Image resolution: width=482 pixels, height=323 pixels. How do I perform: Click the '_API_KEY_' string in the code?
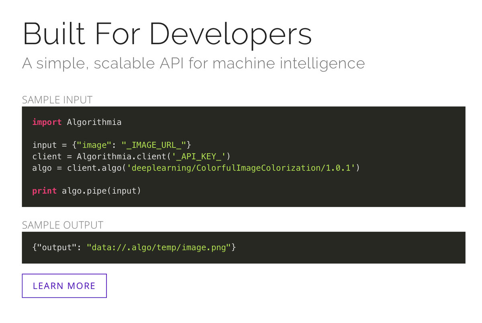pos(199,156)
